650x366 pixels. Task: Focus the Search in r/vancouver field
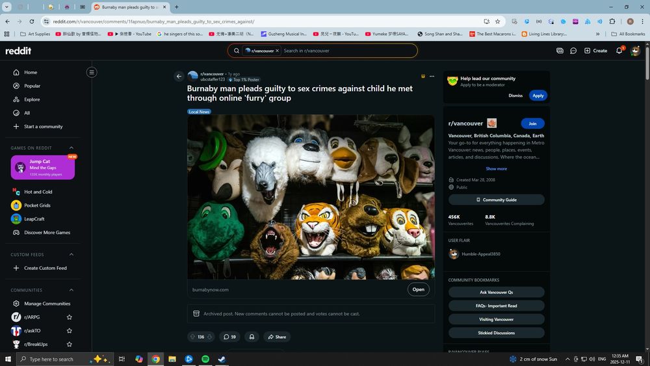348,51
